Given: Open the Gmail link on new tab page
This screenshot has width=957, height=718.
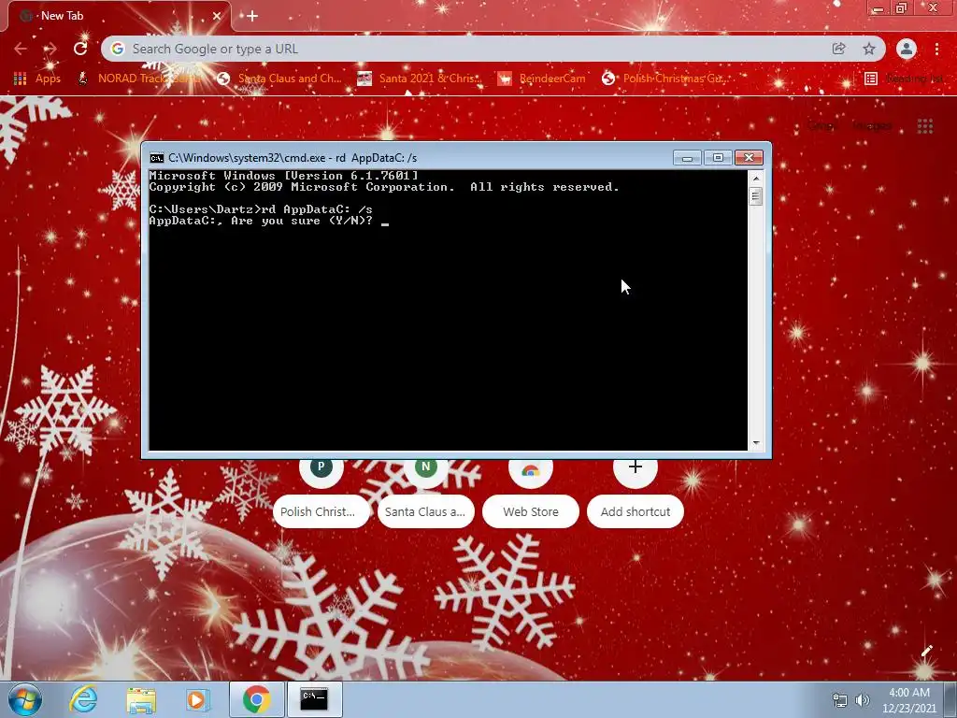Looking at the screenshot, I should pos(821,126).
